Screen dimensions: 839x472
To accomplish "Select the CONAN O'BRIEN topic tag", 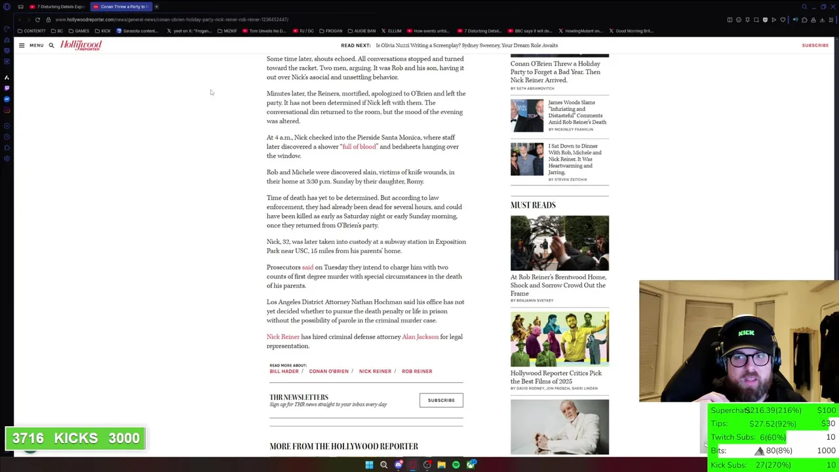I will click(328, 371).
